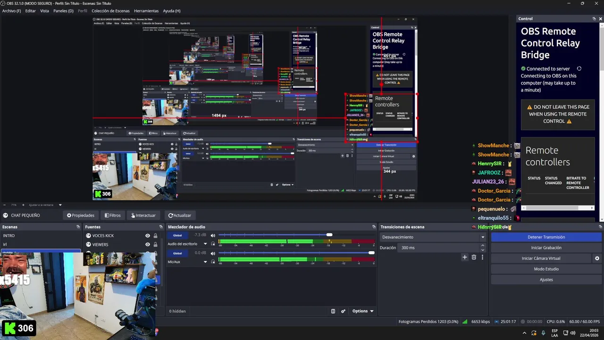The width and height of the screenshot is (604, 340).
Task: Toggle visibility of VIEWERS source
Action: tap(148, 245)
